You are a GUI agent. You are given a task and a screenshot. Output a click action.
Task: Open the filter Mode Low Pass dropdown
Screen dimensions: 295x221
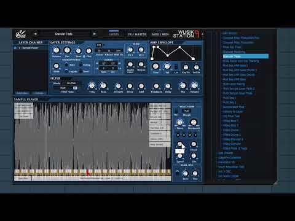coord(72,83)
